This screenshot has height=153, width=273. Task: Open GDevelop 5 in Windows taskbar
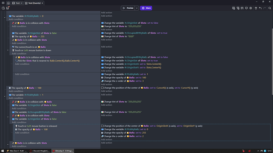click(x=63, y=151)
